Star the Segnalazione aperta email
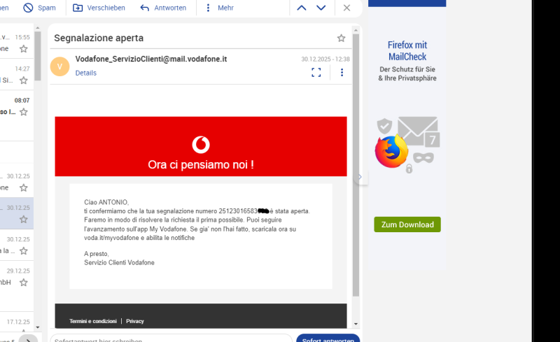This screenshot has height=342, width=560. [x=341, y=38]
